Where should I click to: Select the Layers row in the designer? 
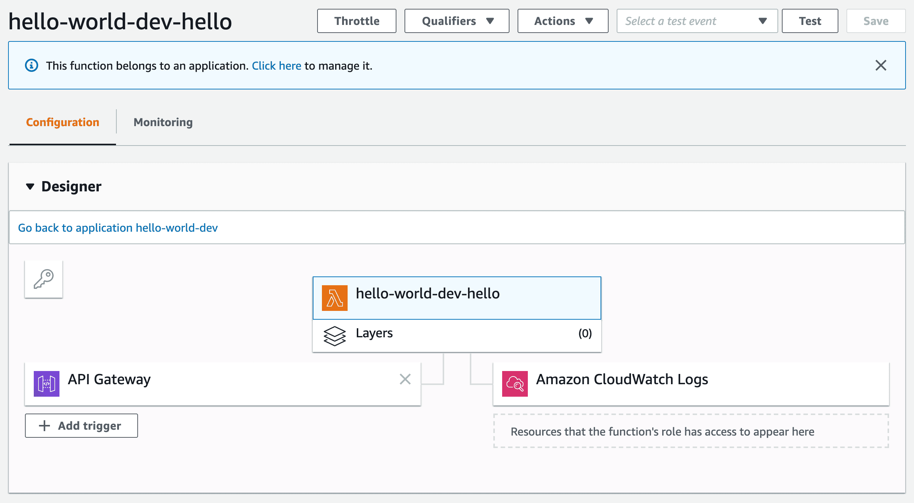click(457, 334)
